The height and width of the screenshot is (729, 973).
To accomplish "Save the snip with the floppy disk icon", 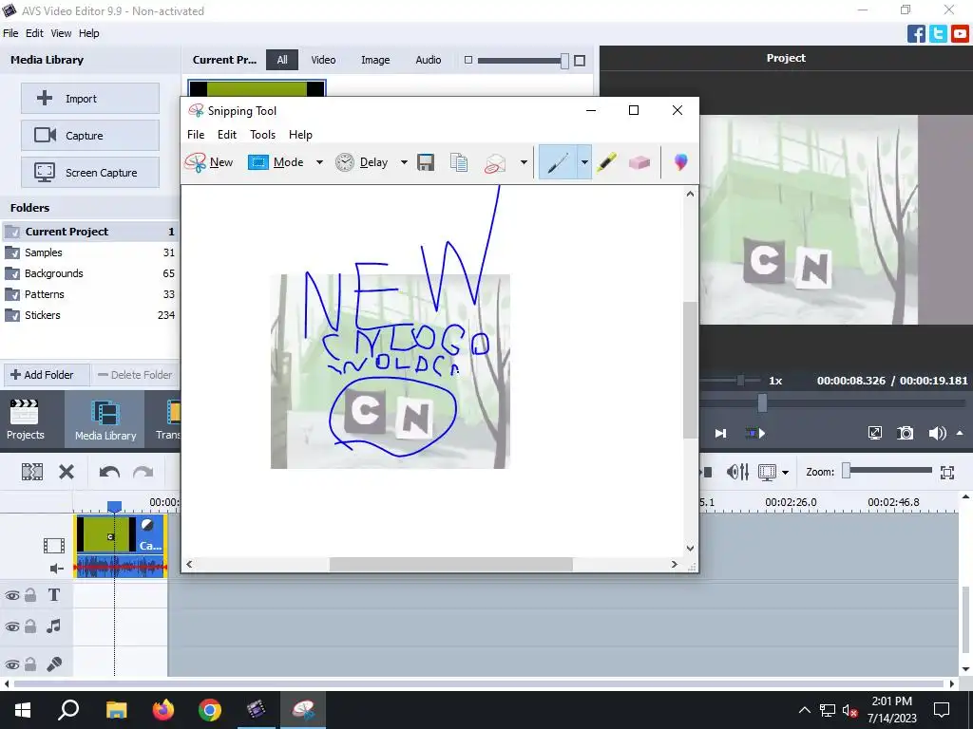I will pos(426,162).
